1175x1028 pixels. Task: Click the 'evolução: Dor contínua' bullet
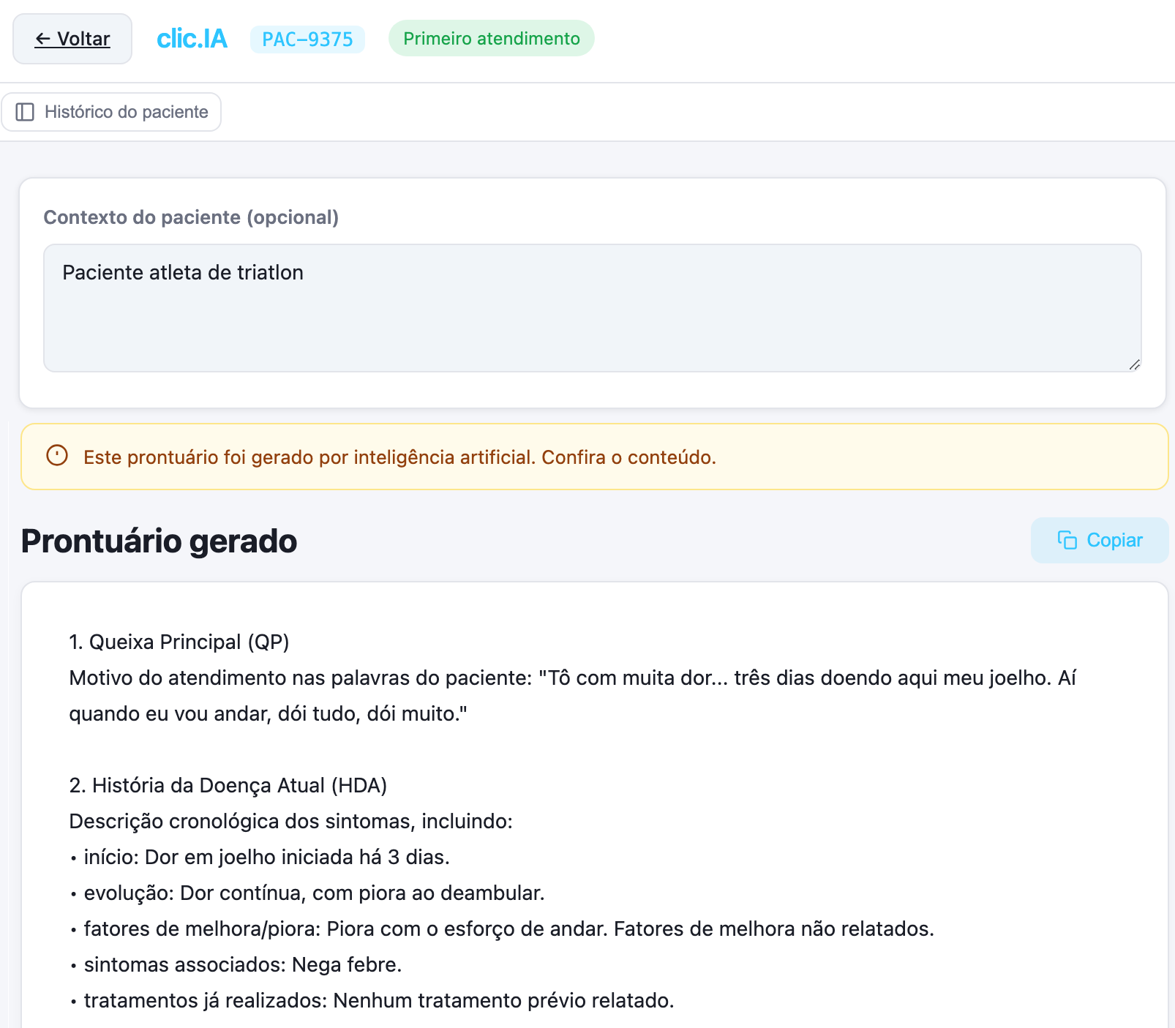coord(307,893)
